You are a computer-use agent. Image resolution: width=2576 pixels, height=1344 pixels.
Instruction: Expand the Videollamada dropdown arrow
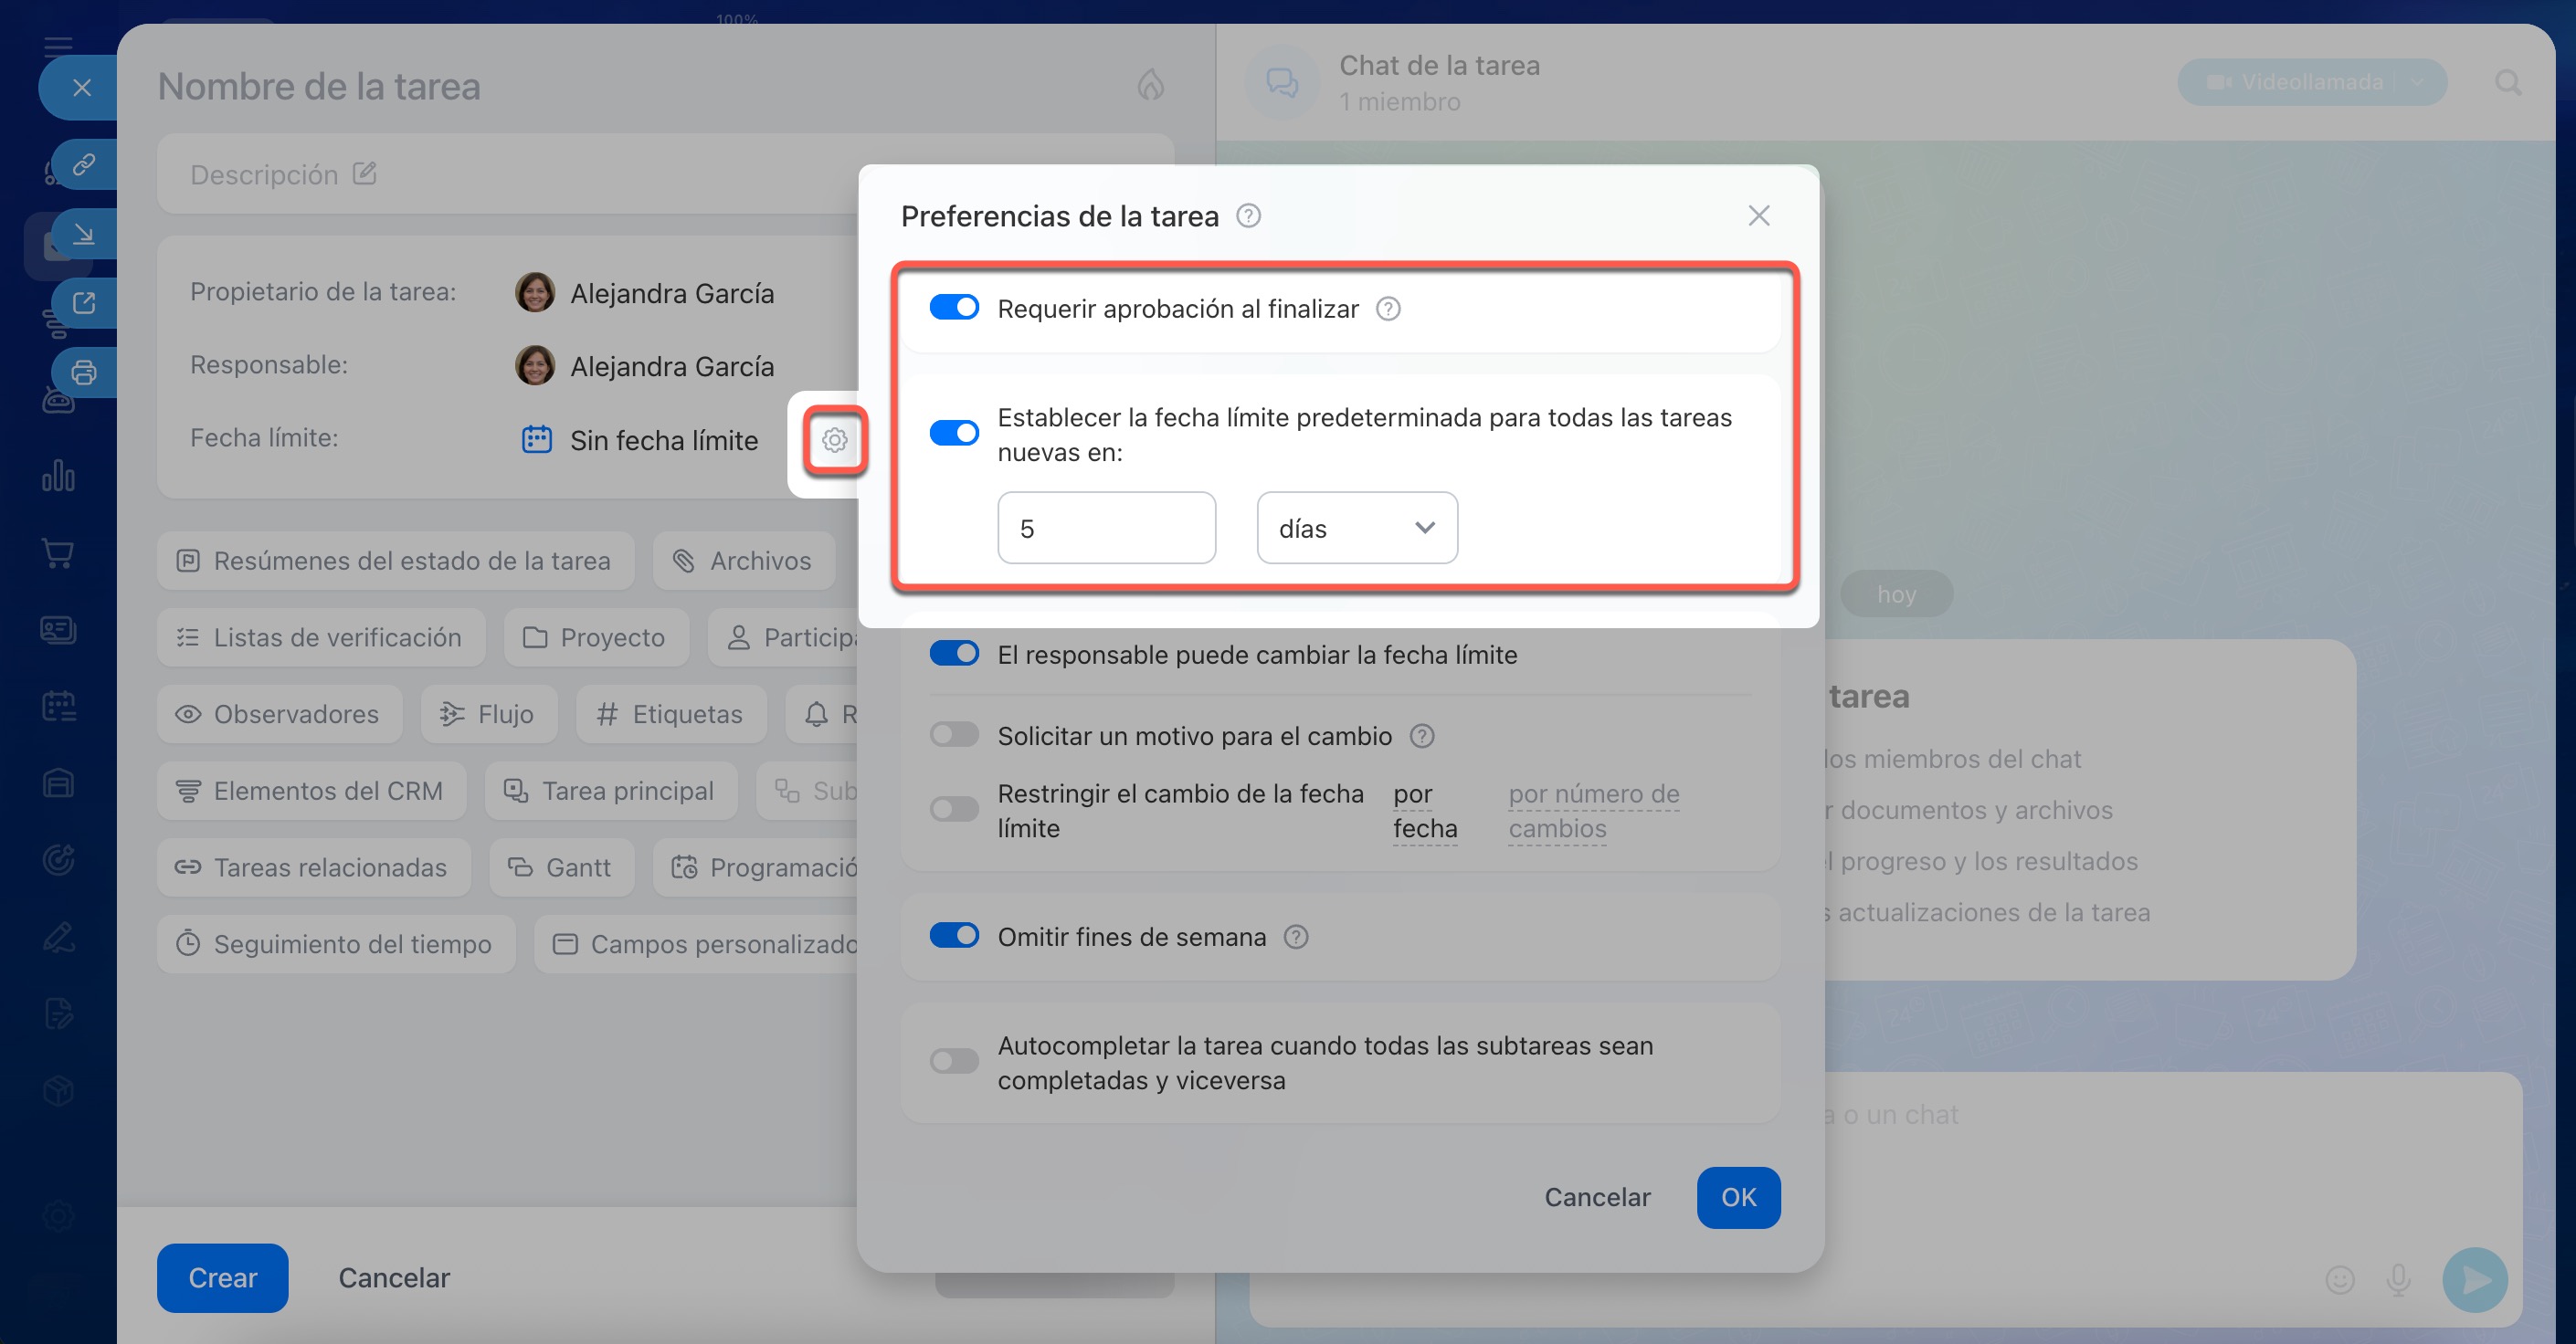coord(2418,82)
